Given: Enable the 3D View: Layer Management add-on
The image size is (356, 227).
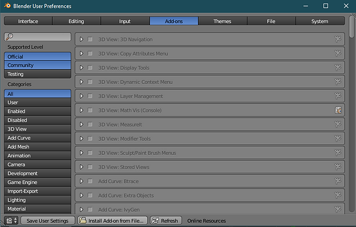Looking at the screenshot, I should click(90, 96).
